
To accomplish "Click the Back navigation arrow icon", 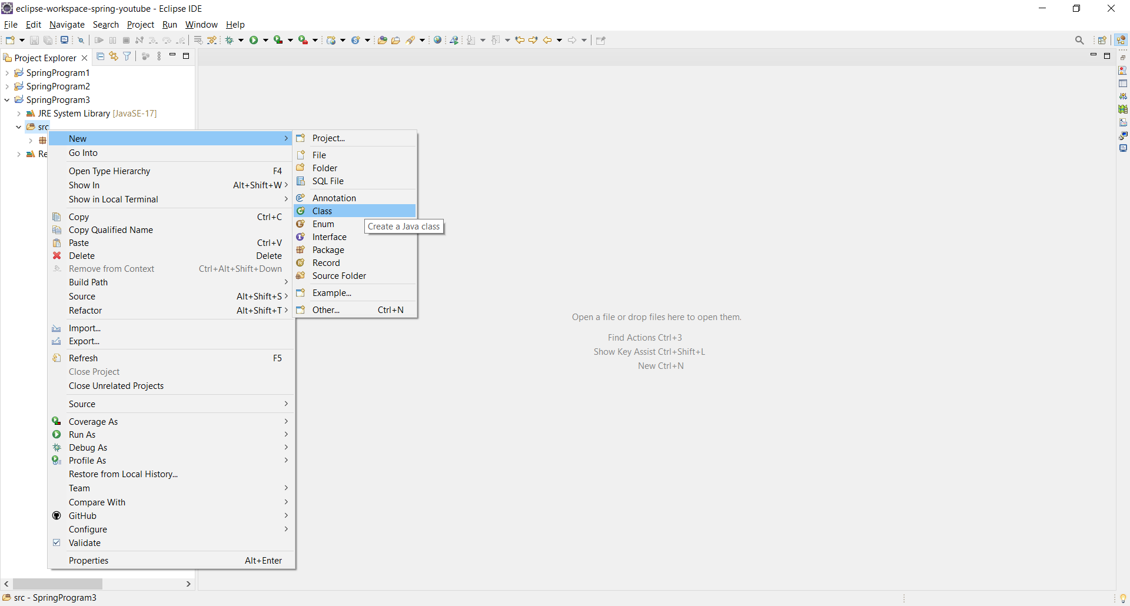I will tap(547, 40).
